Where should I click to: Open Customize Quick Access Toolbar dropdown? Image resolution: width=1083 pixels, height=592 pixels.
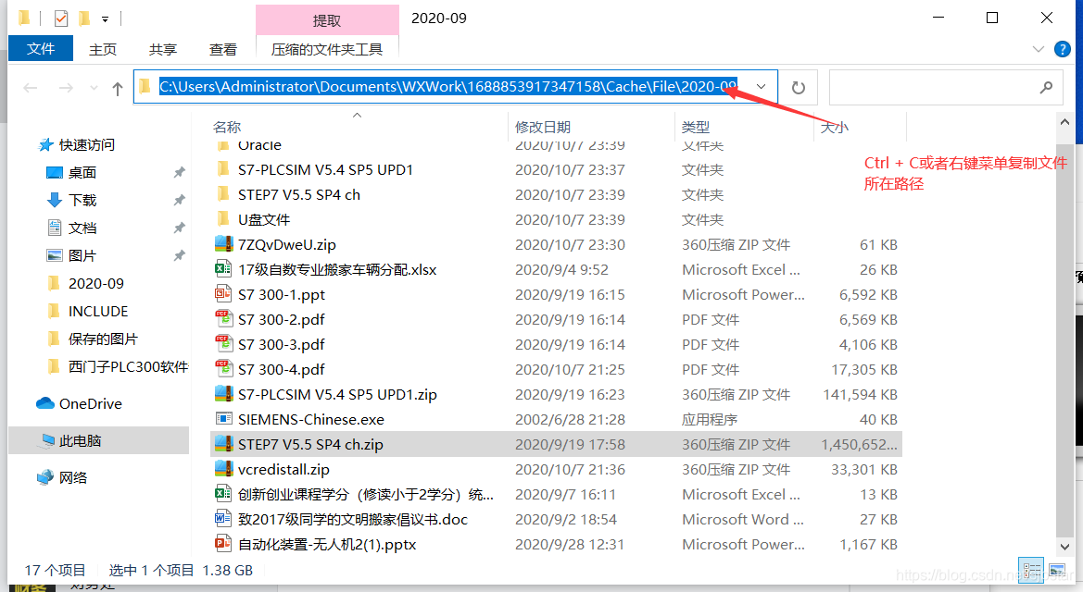click(x=105, y=18)
